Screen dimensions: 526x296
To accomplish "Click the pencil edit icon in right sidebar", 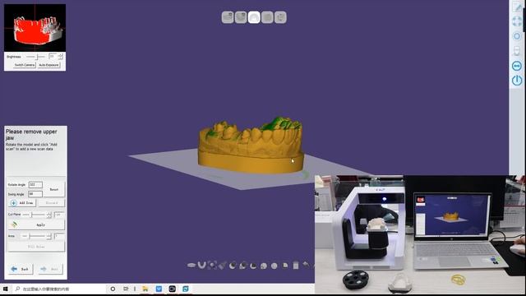I will click(x=517, y=7).
